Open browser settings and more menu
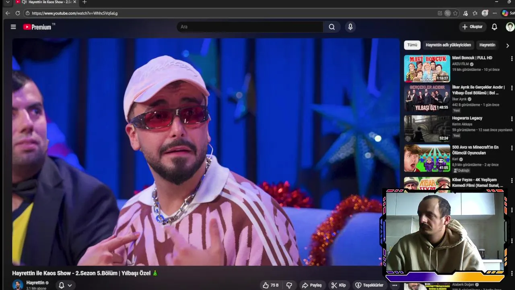Screen dimensions: 515x290 495,13
